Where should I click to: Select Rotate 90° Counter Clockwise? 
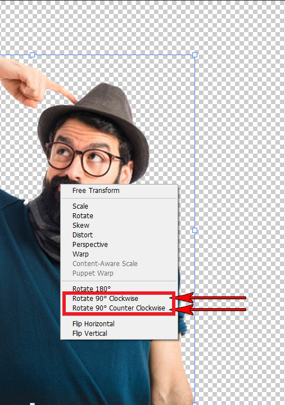pos(119,308)
